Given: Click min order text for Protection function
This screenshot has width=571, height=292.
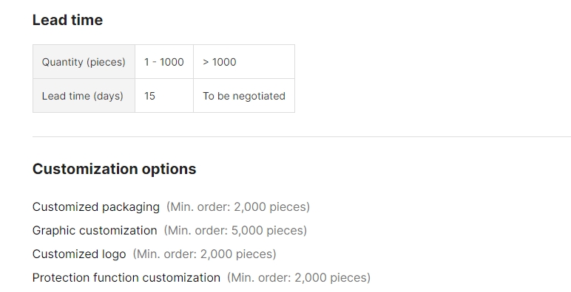Looking at the screenshot, I should 299,278.
